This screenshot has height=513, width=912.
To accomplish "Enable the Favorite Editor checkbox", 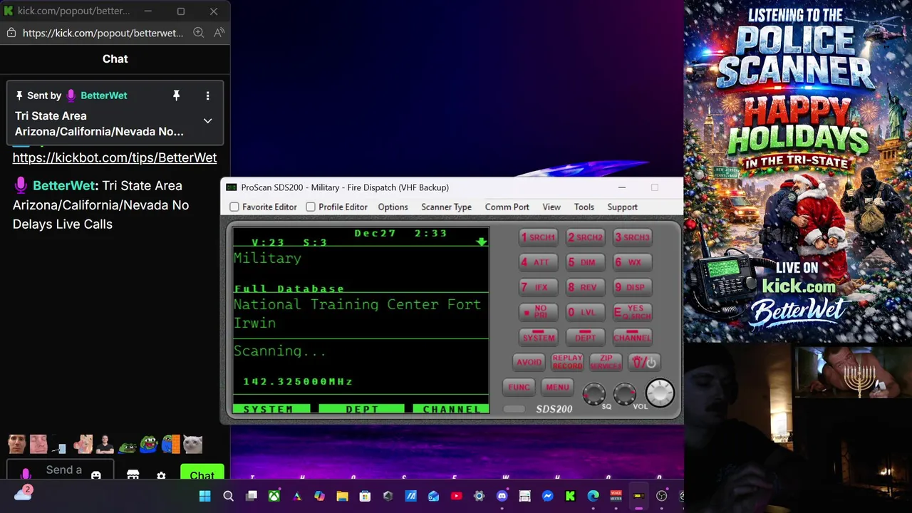I will point(234,207).
